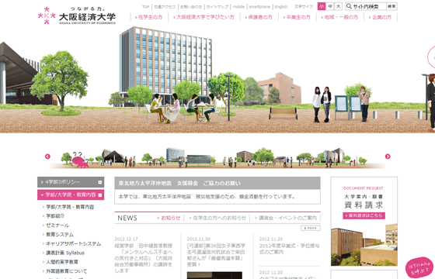Open the 交通アクセス header link
The height and width of the screenshot is (279, 435).
165,7
